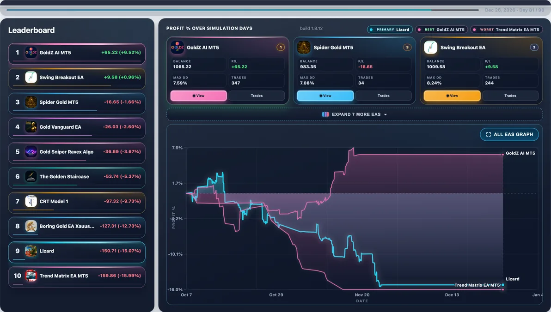
Task: Click Boring Gold EA icon in leaderboard
Action: point(31,226)
